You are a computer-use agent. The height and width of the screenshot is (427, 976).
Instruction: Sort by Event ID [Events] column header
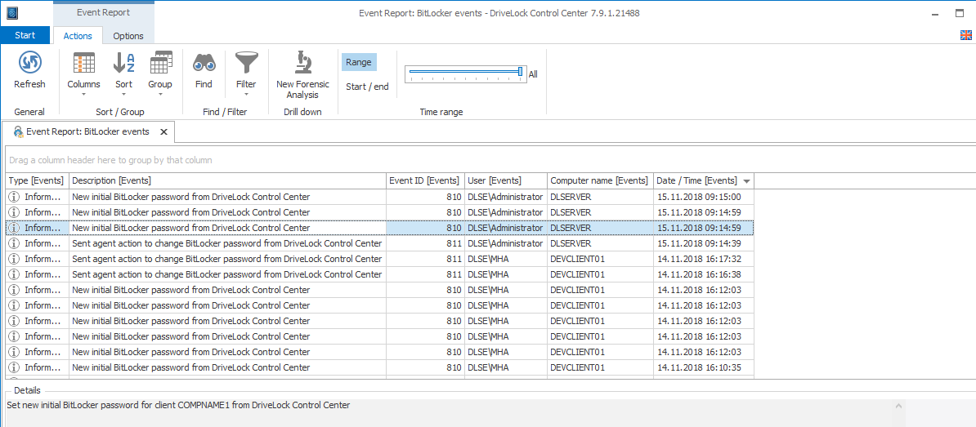(x=425, y=181)
